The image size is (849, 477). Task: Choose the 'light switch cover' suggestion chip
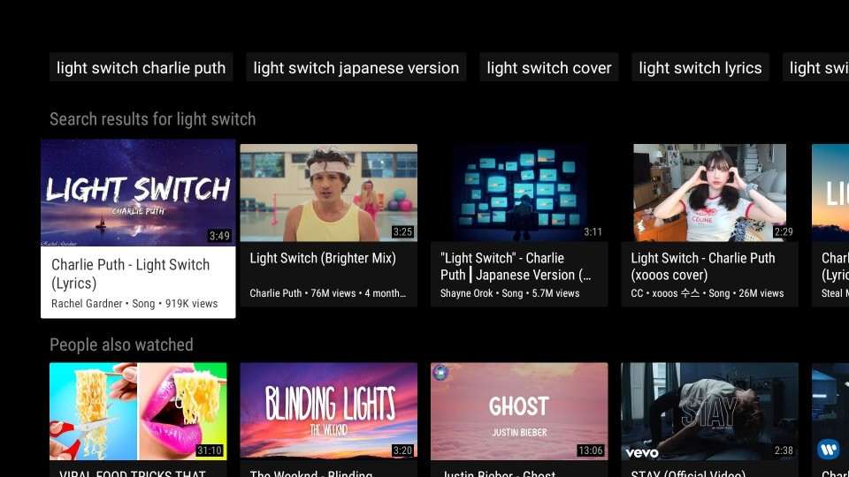548,68
